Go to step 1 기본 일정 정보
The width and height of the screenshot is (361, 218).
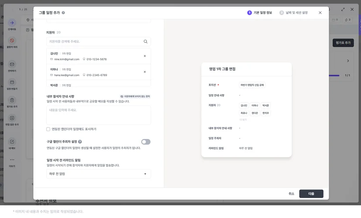[259, 13]
